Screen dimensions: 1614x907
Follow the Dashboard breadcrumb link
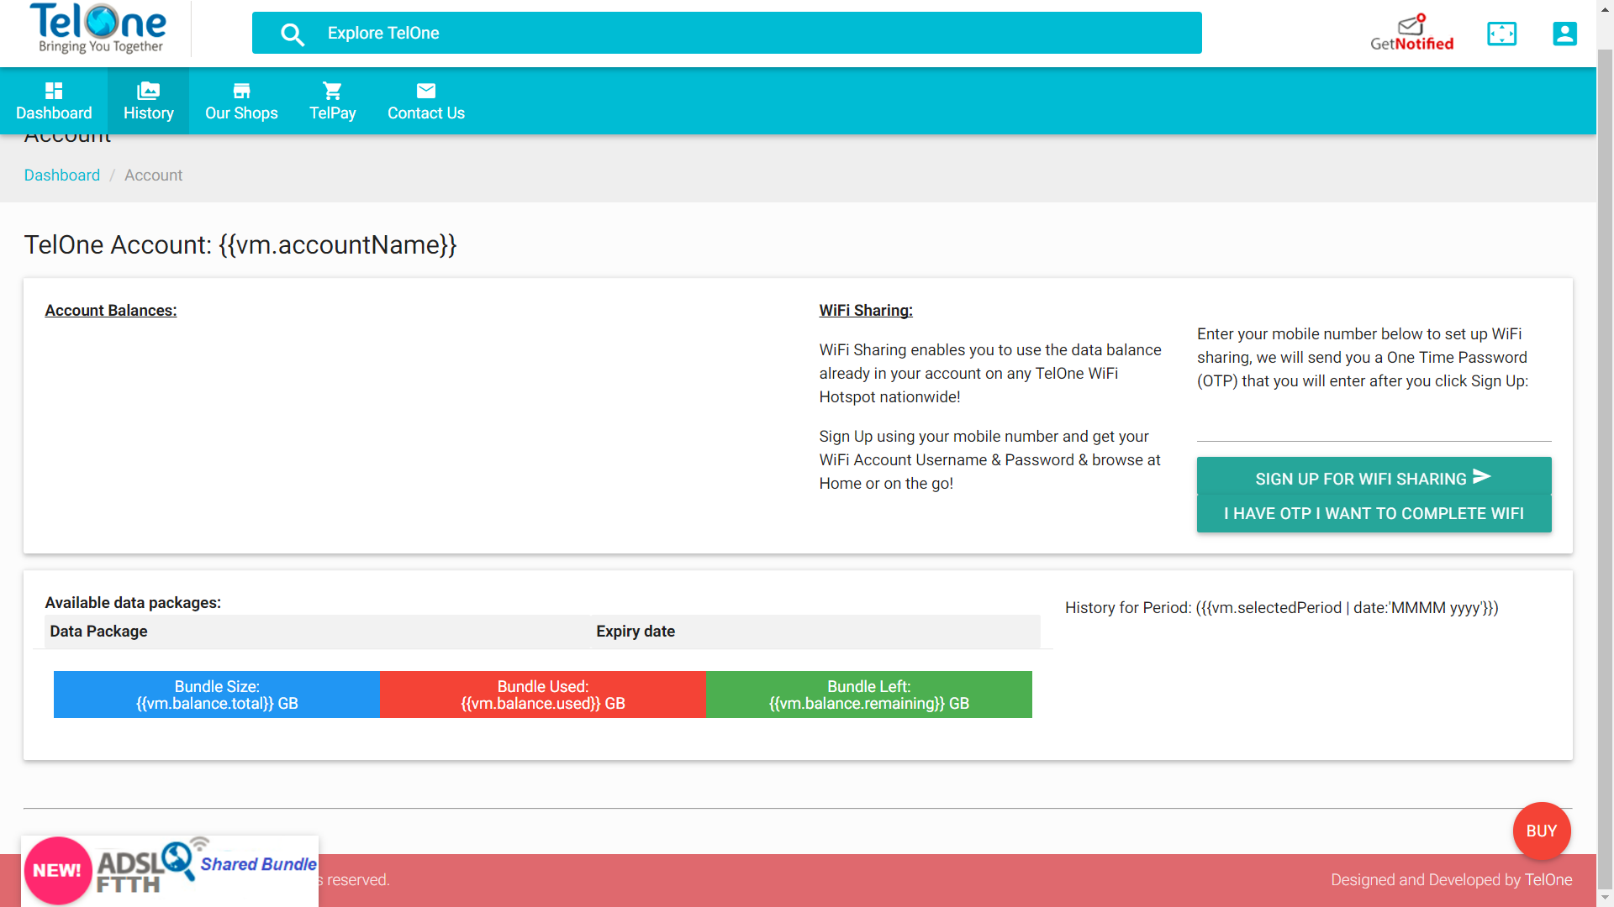click(62, 175)
